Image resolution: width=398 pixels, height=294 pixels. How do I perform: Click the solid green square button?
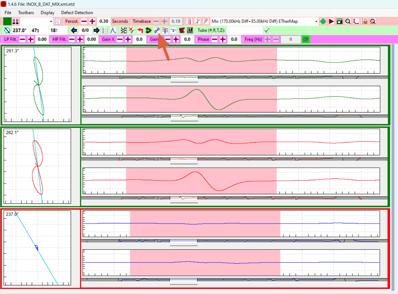coord(7,21)
